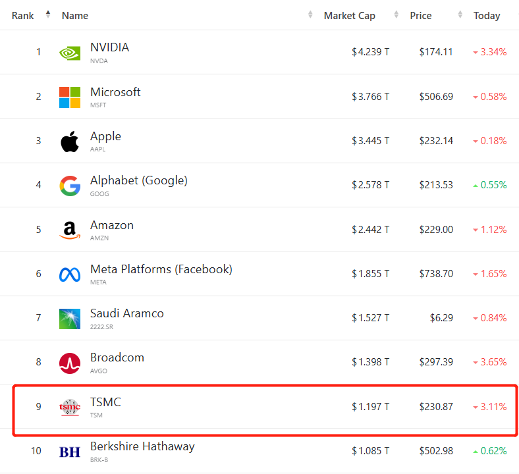Viewport: 519px width, 474px height.
Task: Click the Google G logo
Action: (x=70, y=186)
